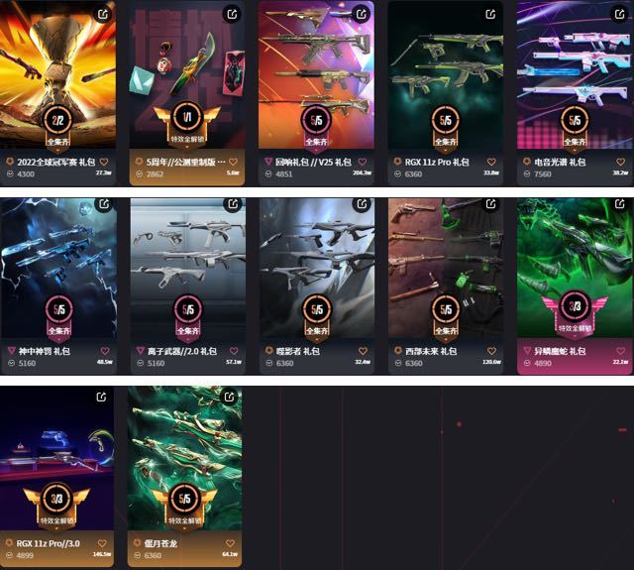Share the 回响礼包 // V25 card

(x=361, y=15)
